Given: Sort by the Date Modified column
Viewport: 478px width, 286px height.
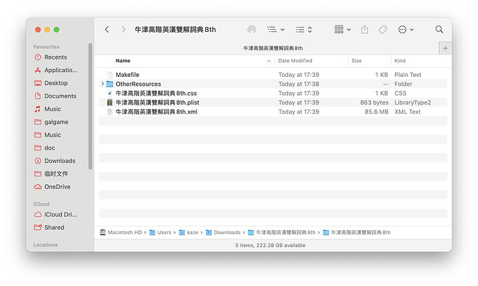Looking at the screenshot, I should [295, 61].
